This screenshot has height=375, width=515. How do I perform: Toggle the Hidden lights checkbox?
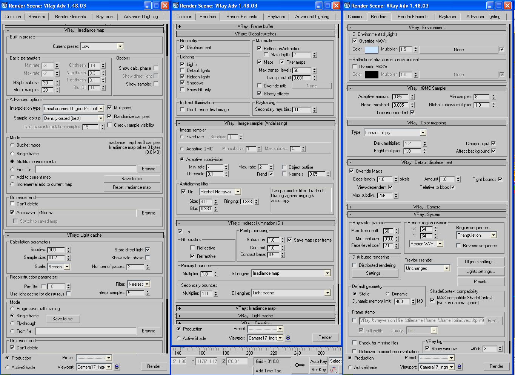pos(183,77)
